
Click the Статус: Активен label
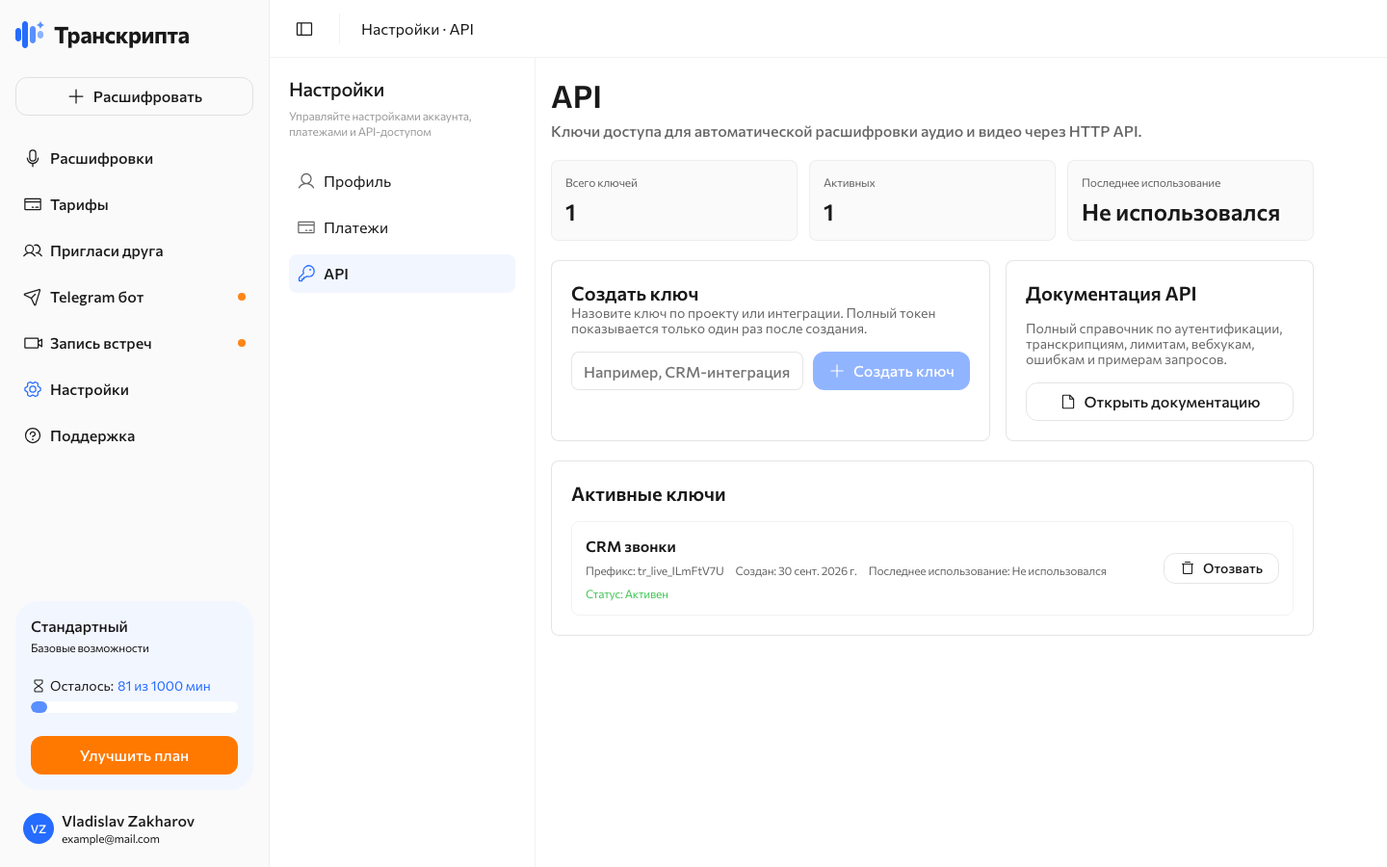click(627, 594)
